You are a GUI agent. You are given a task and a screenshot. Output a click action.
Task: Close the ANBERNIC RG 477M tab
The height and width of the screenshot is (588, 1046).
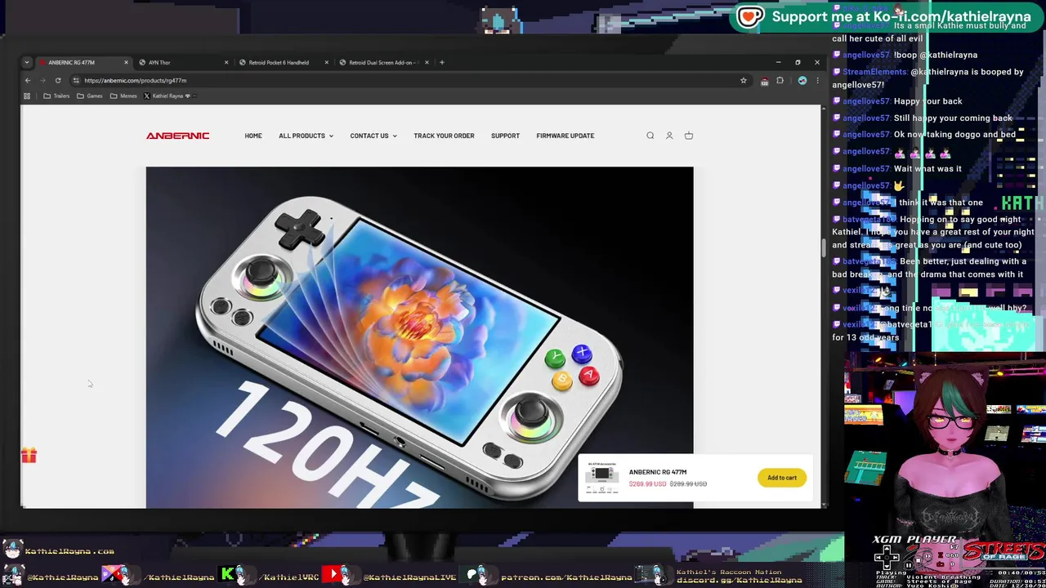click(126, 62)
